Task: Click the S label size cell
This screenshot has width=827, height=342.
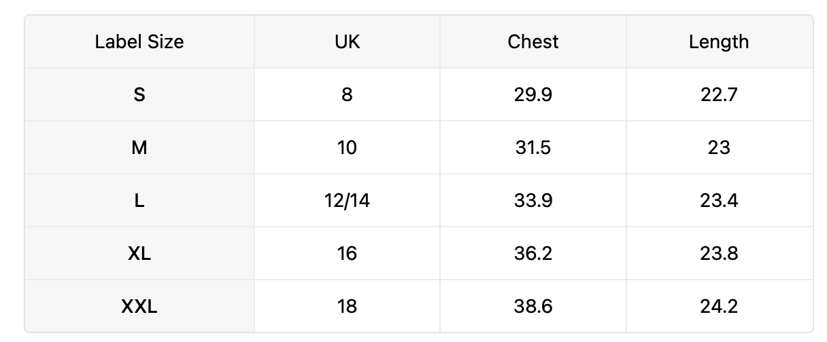Action: 139,94
